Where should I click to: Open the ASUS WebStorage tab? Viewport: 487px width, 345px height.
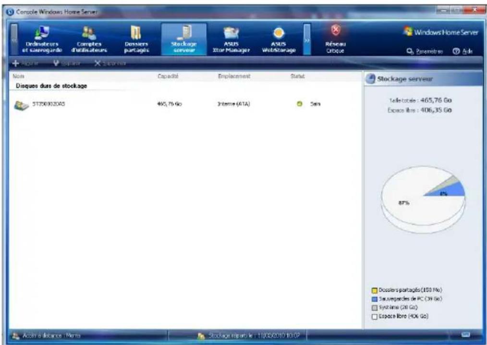[279, 39]
